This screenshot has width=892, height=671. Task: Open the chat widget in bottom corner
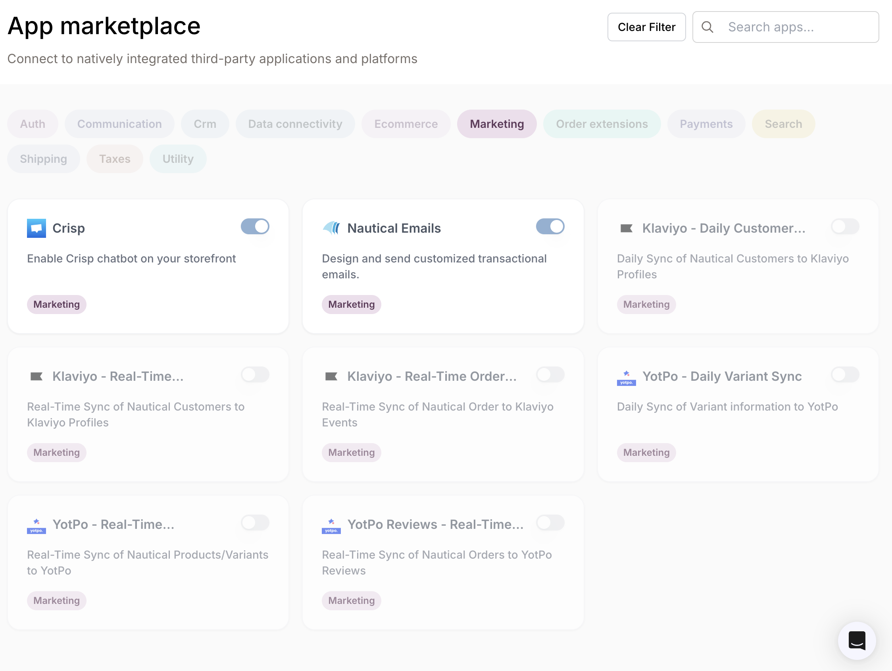[857, 641]
